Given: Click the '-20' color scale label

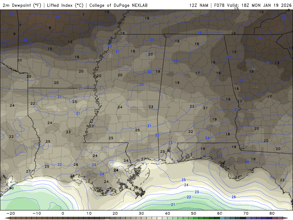Looking at the screenshot, I should pos(11,213).
